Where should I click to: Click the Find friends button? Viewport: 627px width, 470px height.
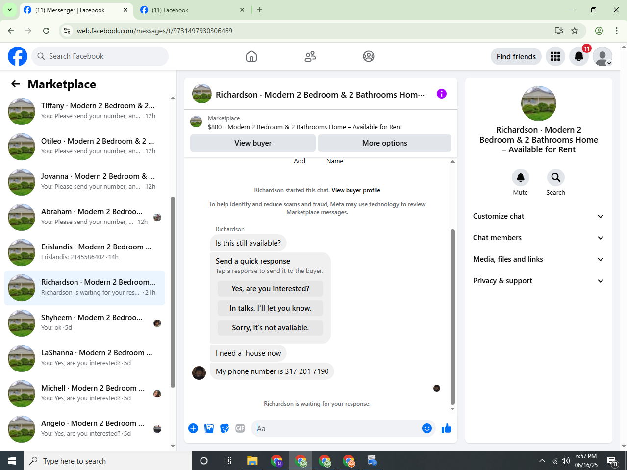(x=516, y=56)
